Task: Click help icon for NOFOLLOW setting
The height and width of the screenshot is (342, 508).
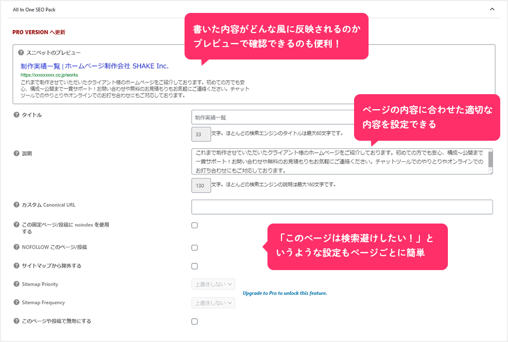Action: (16, 247)
